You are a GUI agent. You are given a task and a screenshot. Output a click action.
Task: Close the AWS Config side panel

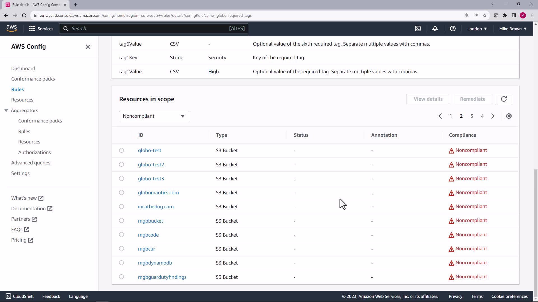point(88,47)
